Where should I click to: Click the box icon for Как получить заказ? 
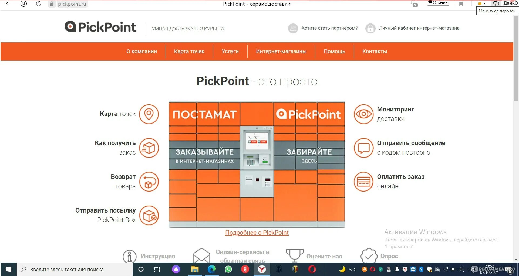[149, 148]
